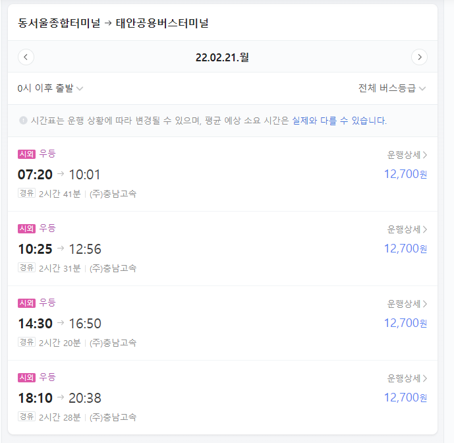Click 경유 tag on the 18:10 bus

(26, 417)
